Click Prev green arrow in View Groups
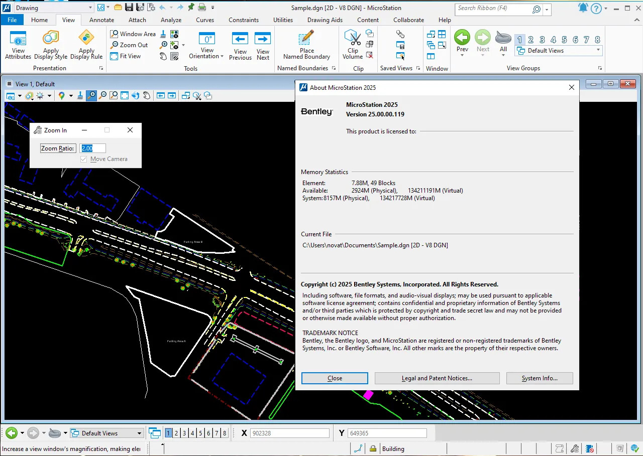The image size is (643, 456). click(462, 38)
